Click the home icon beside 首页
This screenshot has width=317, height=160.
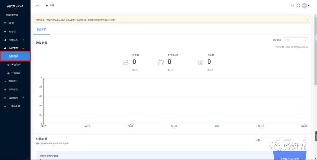(47, 6)
